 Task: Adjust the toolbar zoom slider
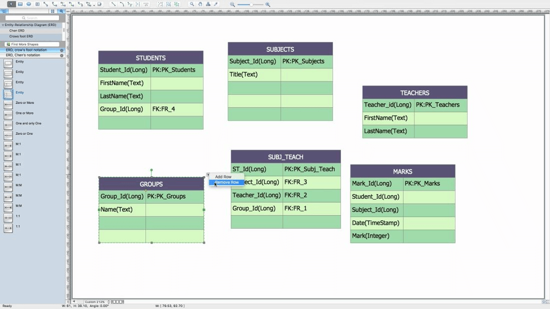251,4
